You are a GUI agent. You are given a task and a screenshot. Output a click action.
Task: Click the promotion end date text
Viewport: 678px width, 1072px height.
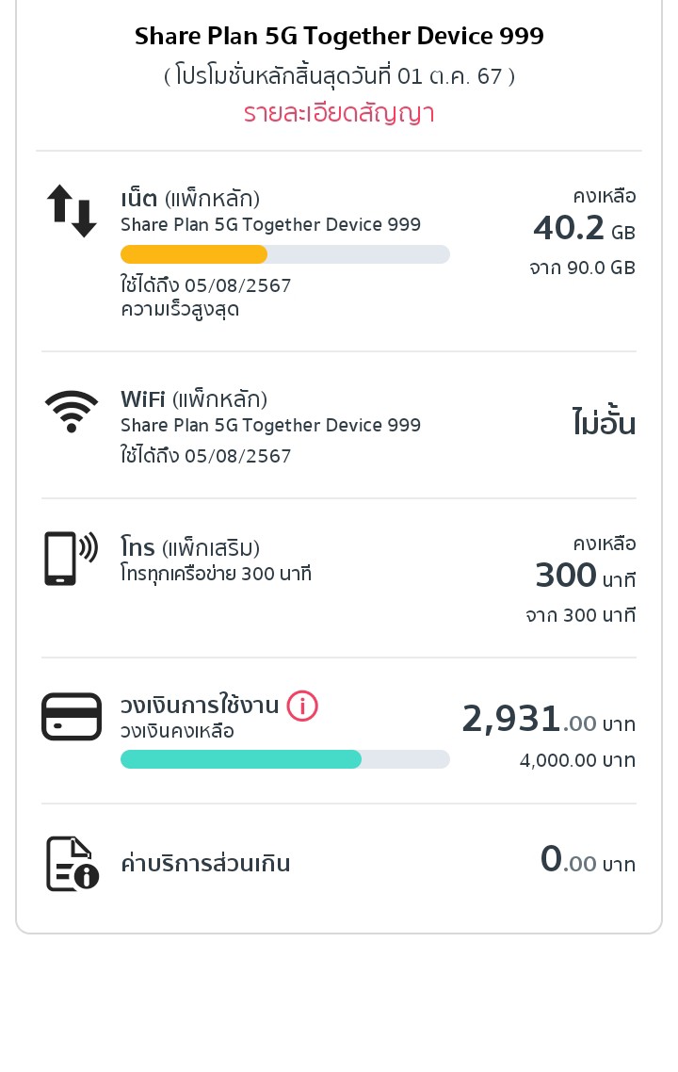pyautogui.click(x=339, y=76)
